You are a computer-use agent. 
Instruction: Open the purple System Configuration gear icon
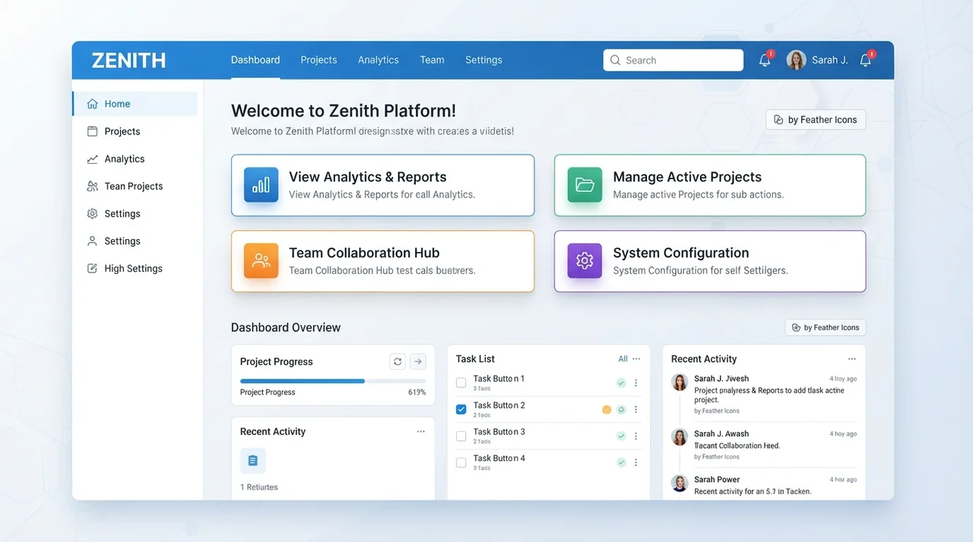pos(585,260)
